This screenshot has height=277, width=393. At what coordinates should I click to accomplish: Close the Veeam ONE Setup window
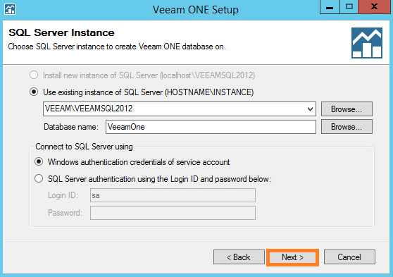pos(374,7)
